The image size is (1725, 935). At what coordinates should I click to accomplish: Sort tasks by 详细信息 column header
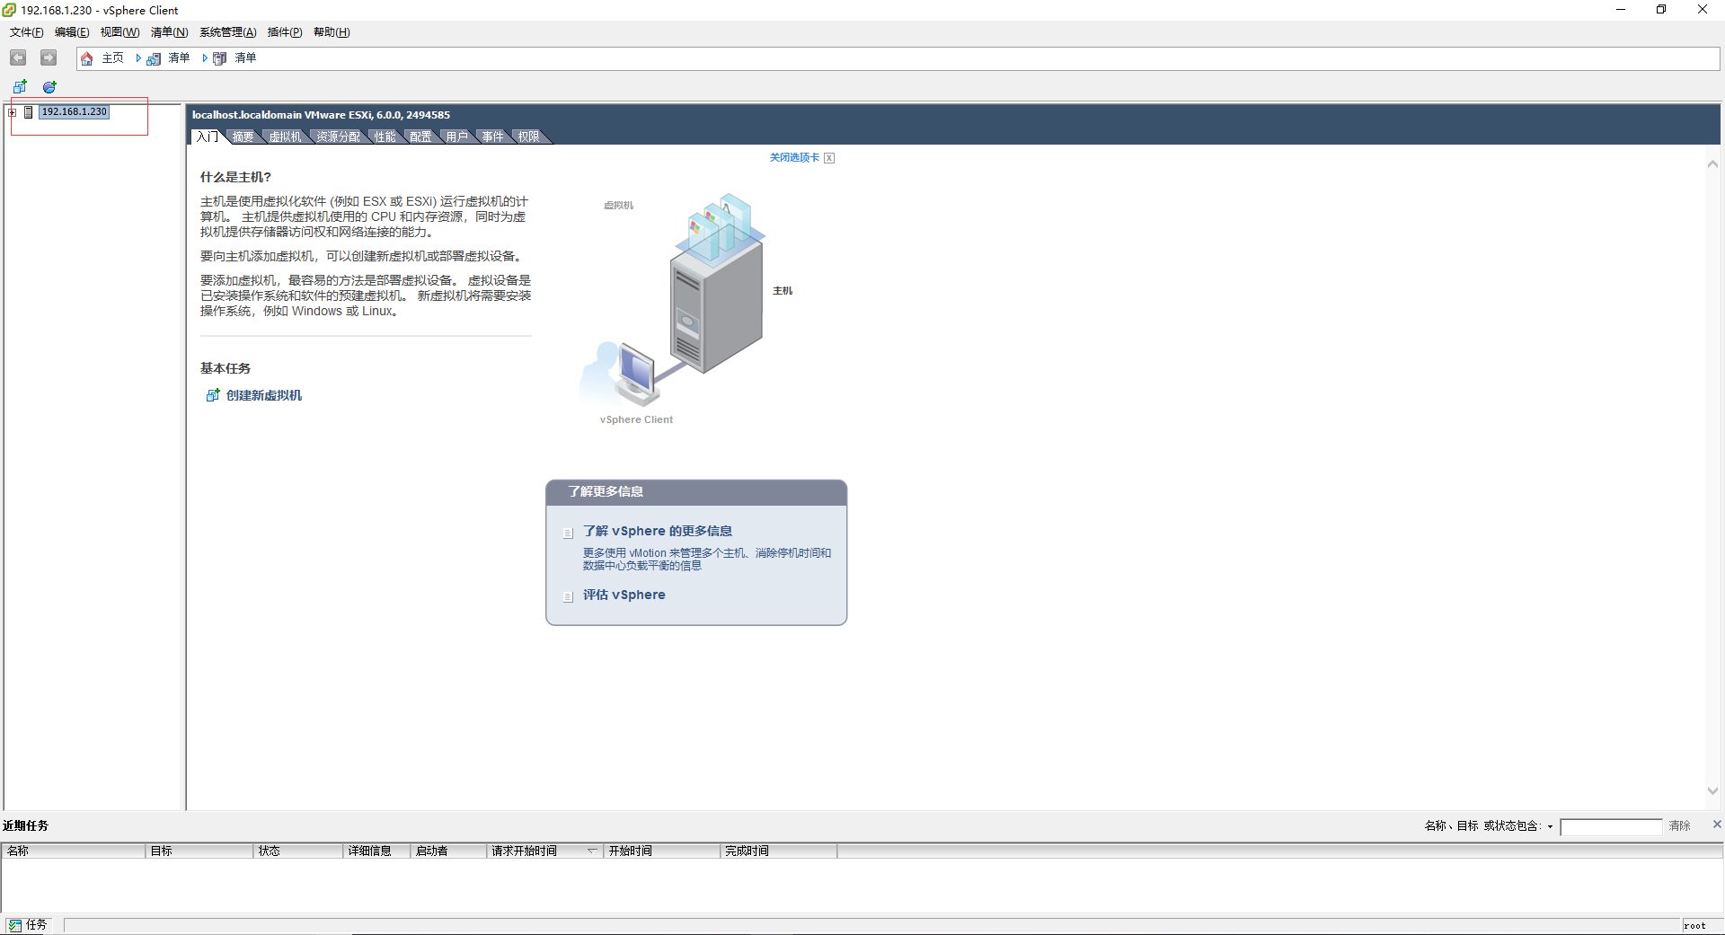[x=377, y=851]
